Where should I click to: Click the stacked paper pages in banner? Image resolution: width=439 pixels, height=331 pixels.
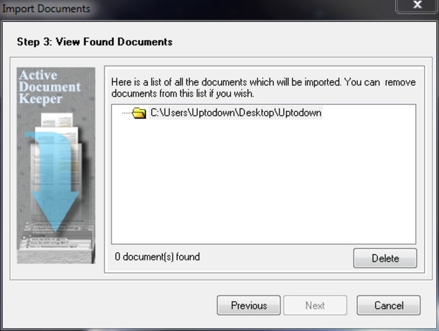coord(58,151)
